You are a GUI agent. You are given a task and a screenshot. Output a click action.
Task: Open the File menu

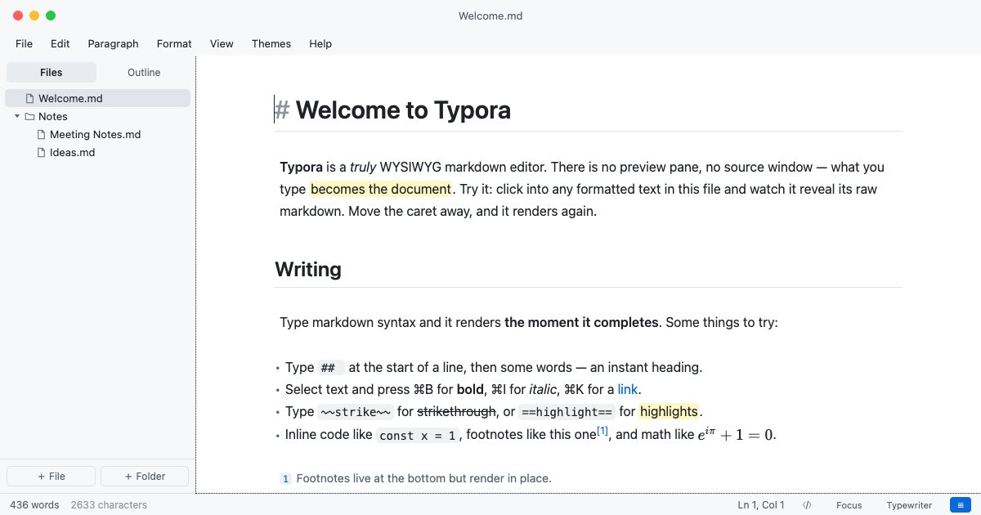coord(25,43)
